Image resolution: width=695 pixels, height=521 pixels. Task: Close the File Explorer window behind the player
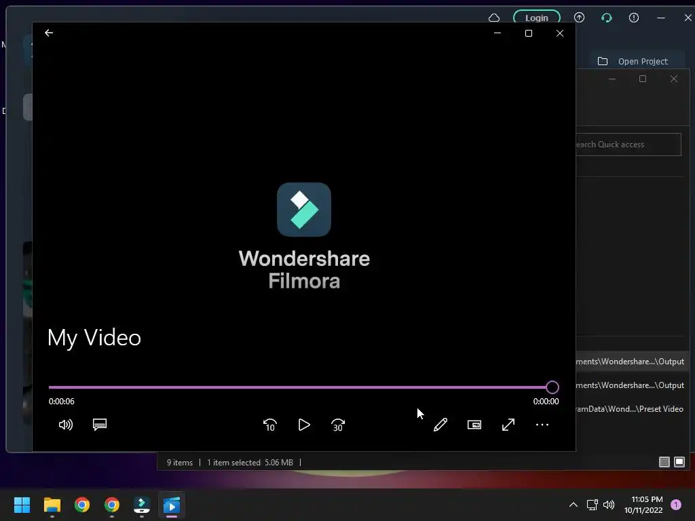(x=674, y=79)
